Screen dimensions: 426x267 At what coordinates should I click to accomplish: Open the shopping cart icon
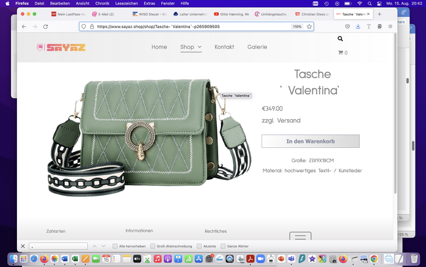coord(340,52)
